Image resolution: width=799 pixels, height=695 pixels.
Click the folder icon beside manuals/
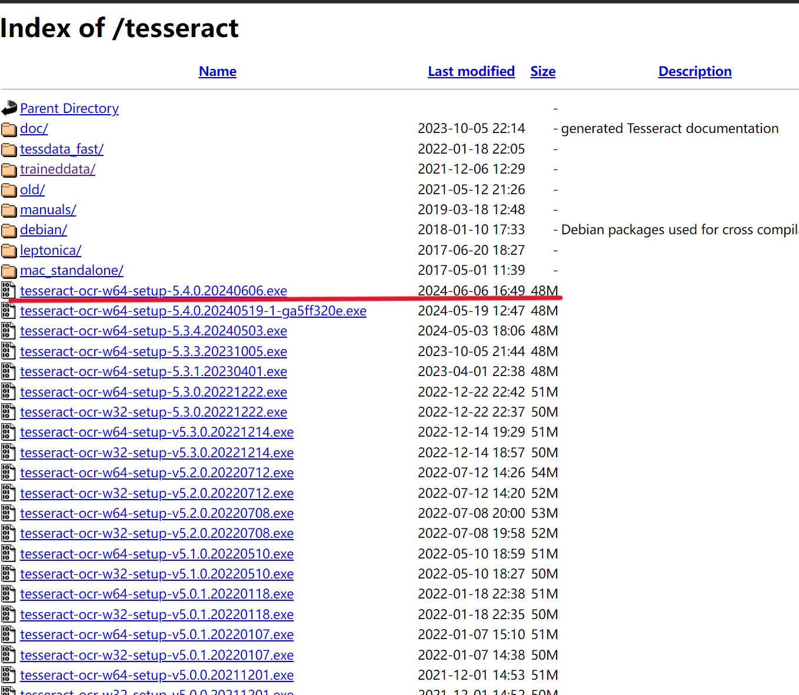[x=9, y=210]
